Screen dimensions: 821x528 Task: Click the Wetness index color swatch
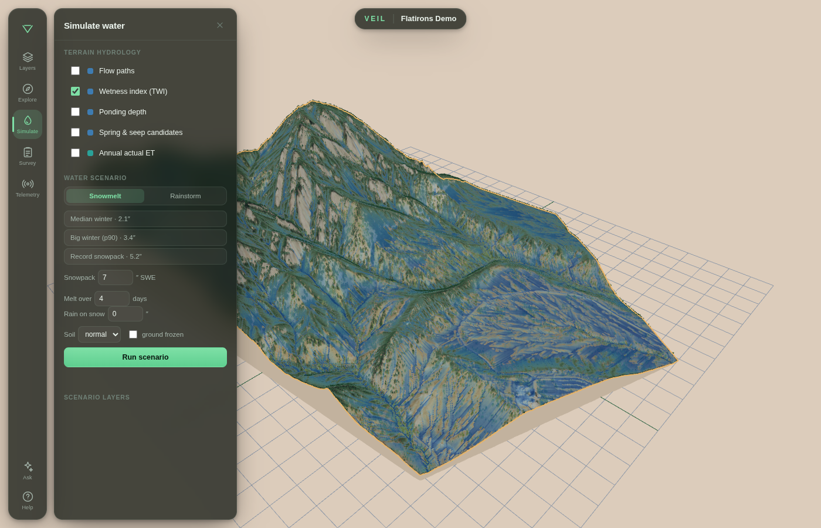coord(90,92)
